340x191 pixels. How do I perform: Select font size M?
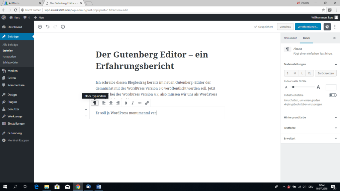[295, 73]
